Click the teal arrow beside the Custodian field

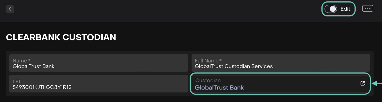click(377, 83)
